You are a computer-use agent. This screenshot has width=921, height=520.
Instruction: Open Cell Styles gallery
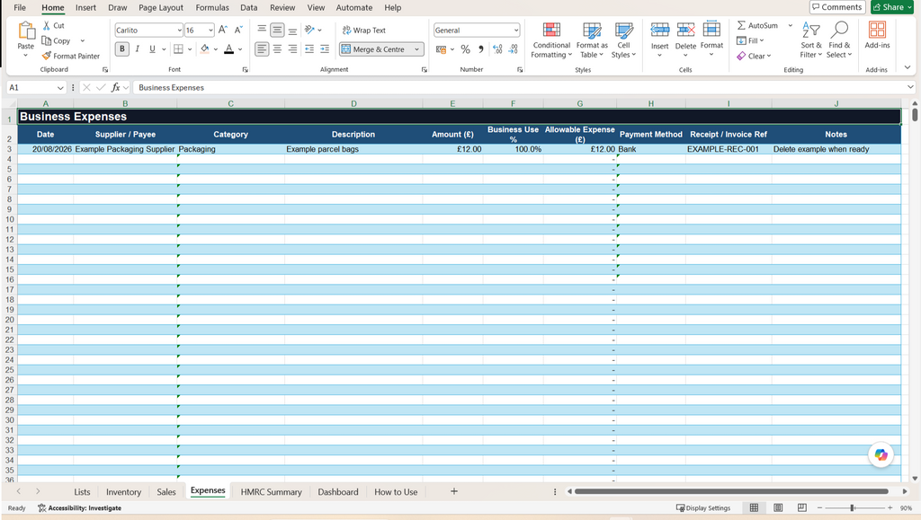(623, 40)
